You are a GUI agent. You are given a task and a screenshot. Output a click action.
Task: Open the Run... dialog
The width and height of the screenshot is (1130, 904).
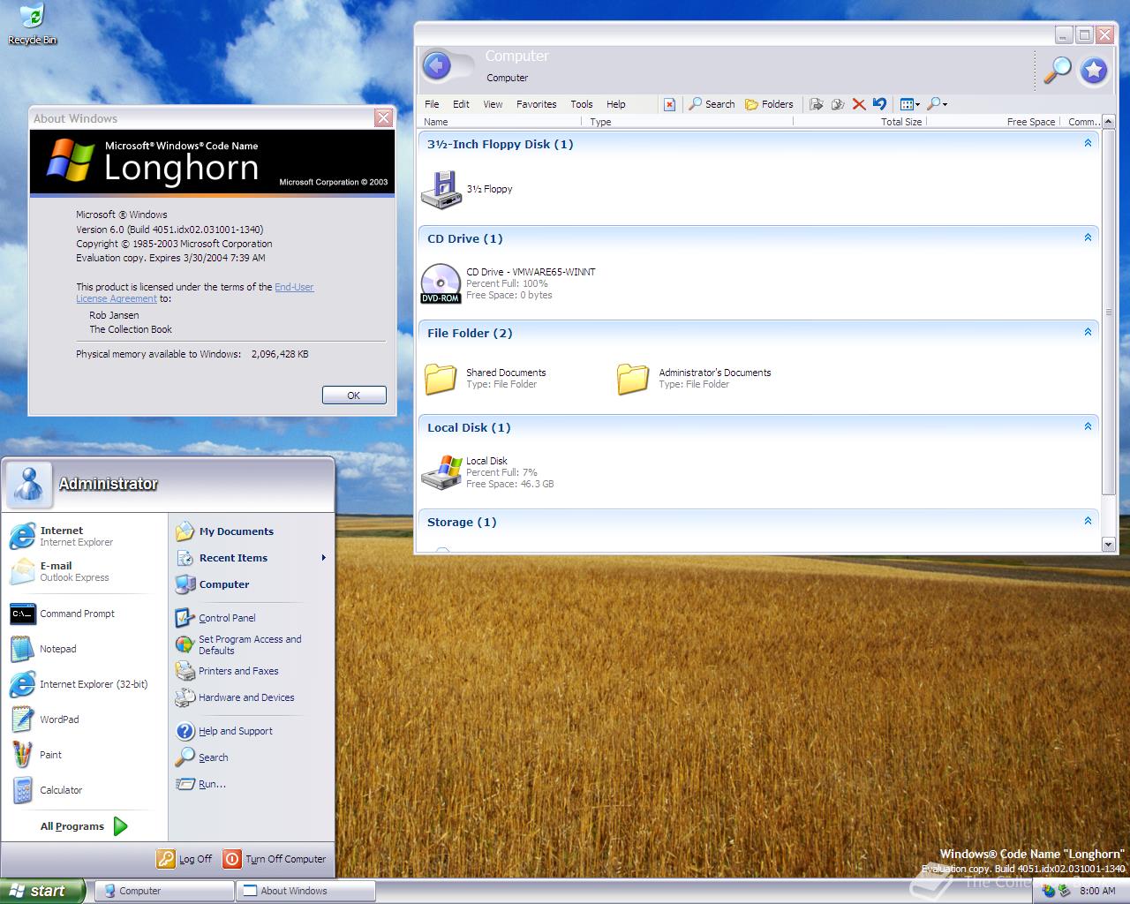click(x=252, y=784)
